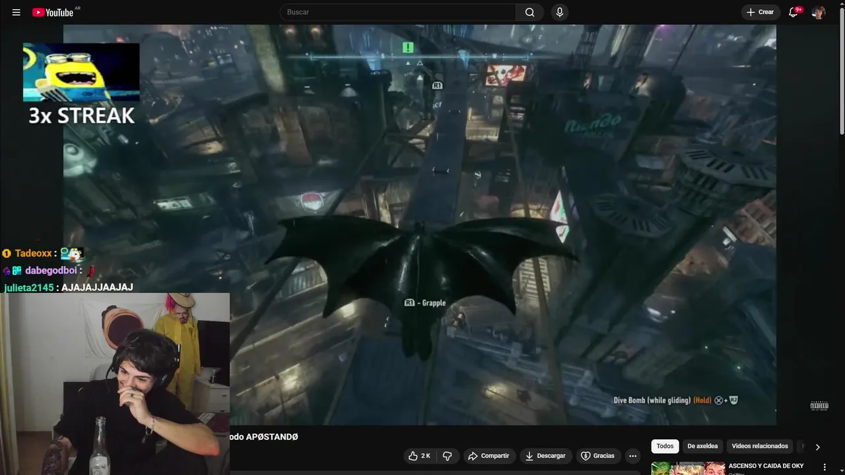
Task: Click the 3x STREAK overlay text
Action: pos(81,115)
